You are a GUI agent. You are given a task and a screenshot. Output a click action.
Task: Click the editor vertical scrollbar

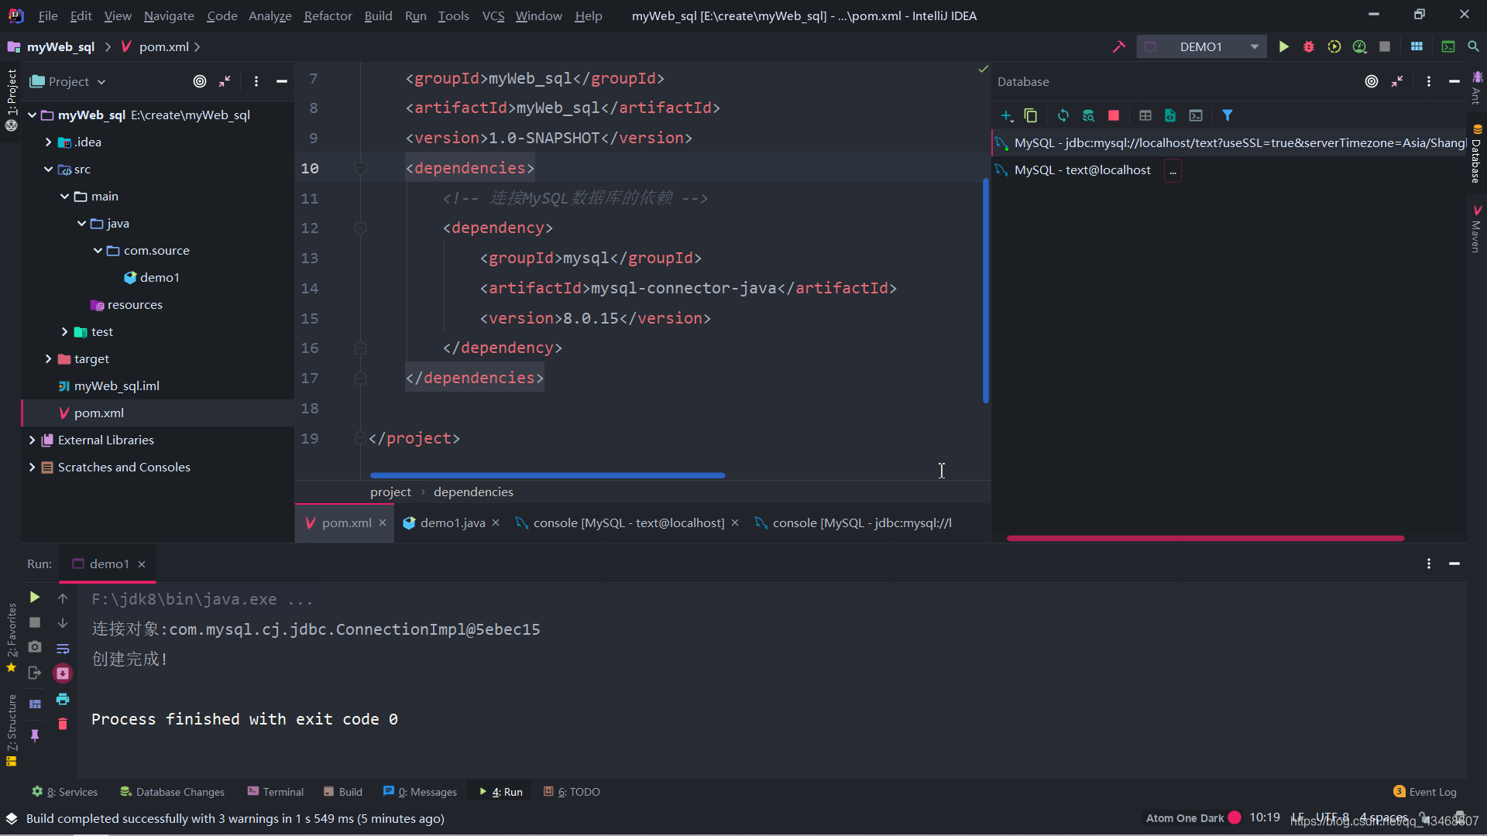click(986, 290)
